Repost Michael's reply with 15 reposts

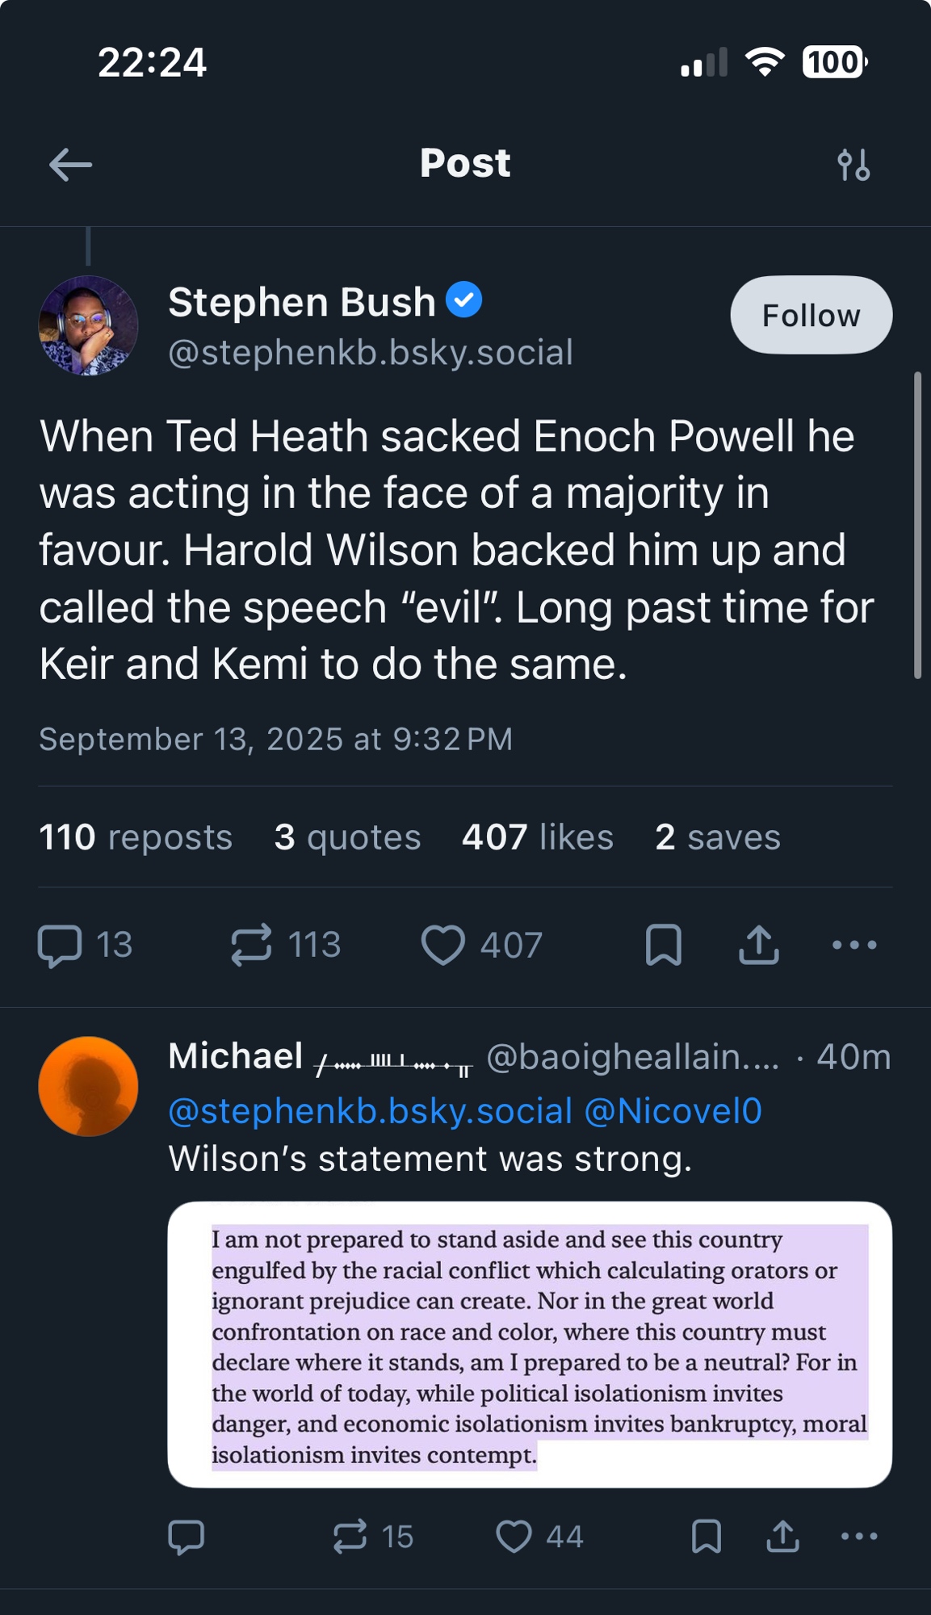click(x=350, y=1537)
